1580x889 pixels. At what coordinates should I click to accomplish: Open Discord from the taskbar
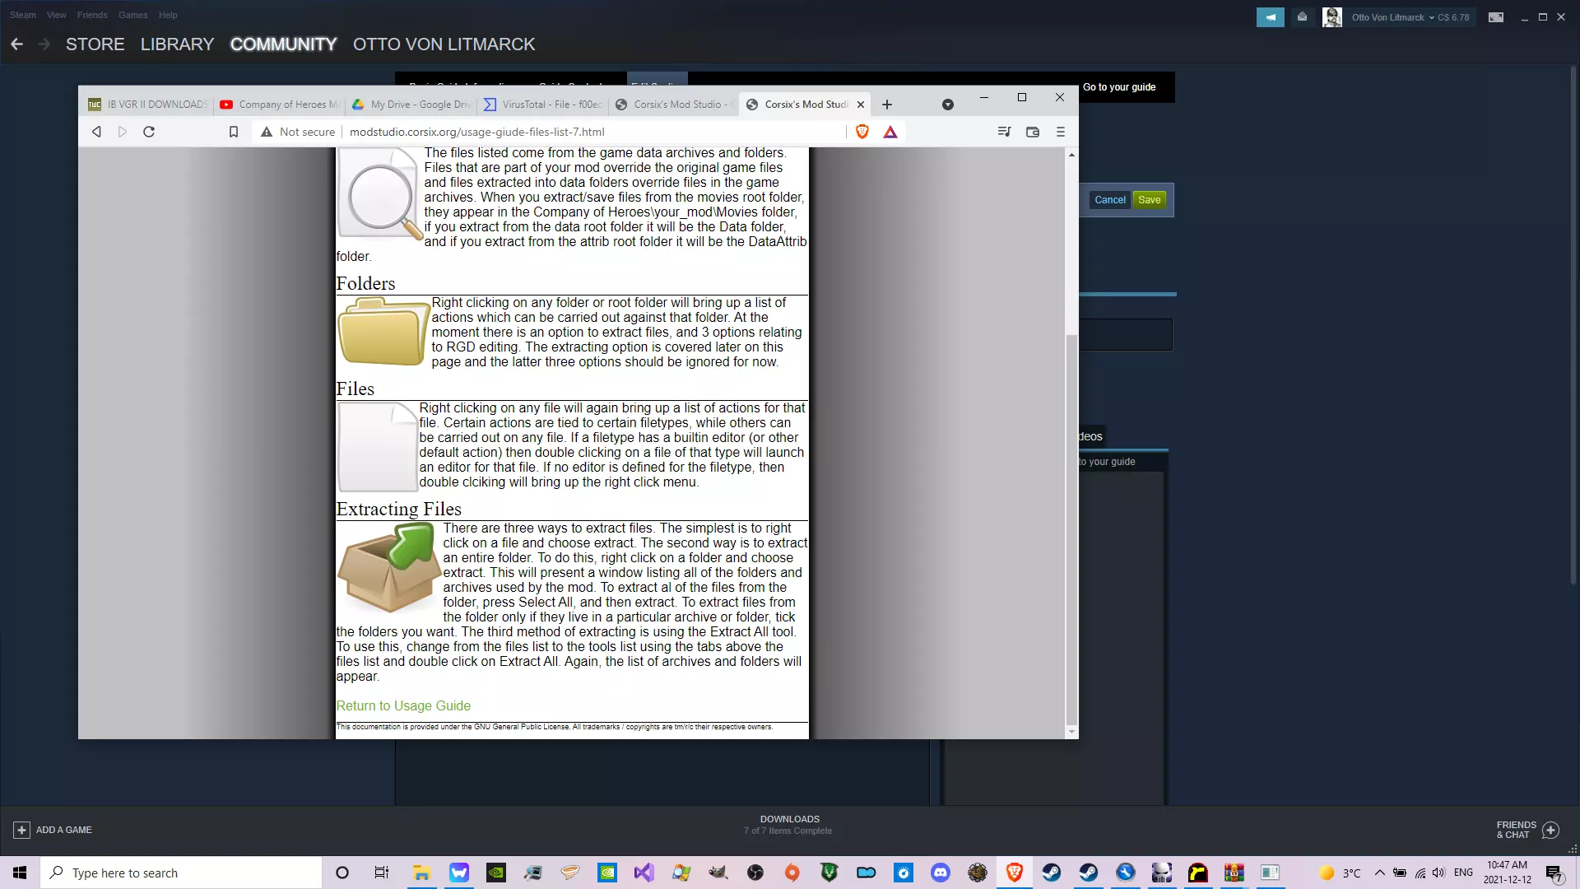pyautogui.click(x=941, y=873)
